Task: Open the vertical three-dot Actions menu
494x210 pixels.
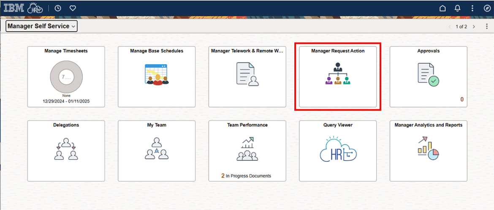Action: coord(472,8)
